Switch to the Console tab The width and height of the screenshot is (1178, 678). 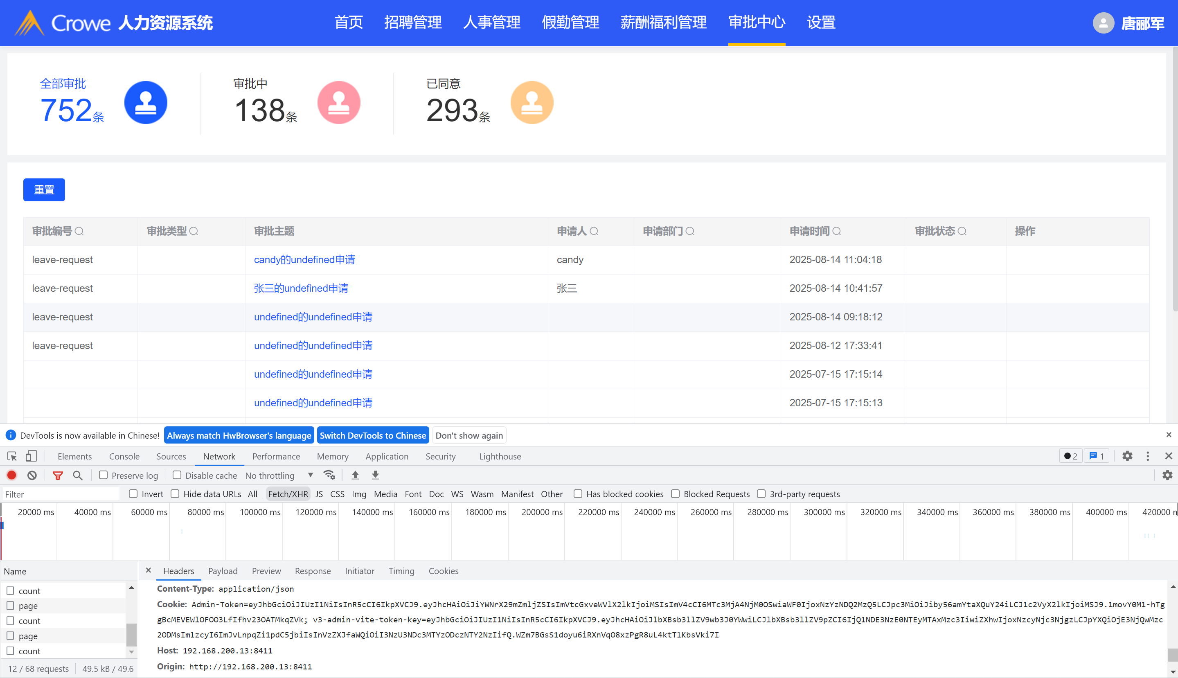click(x=124, y=456)
